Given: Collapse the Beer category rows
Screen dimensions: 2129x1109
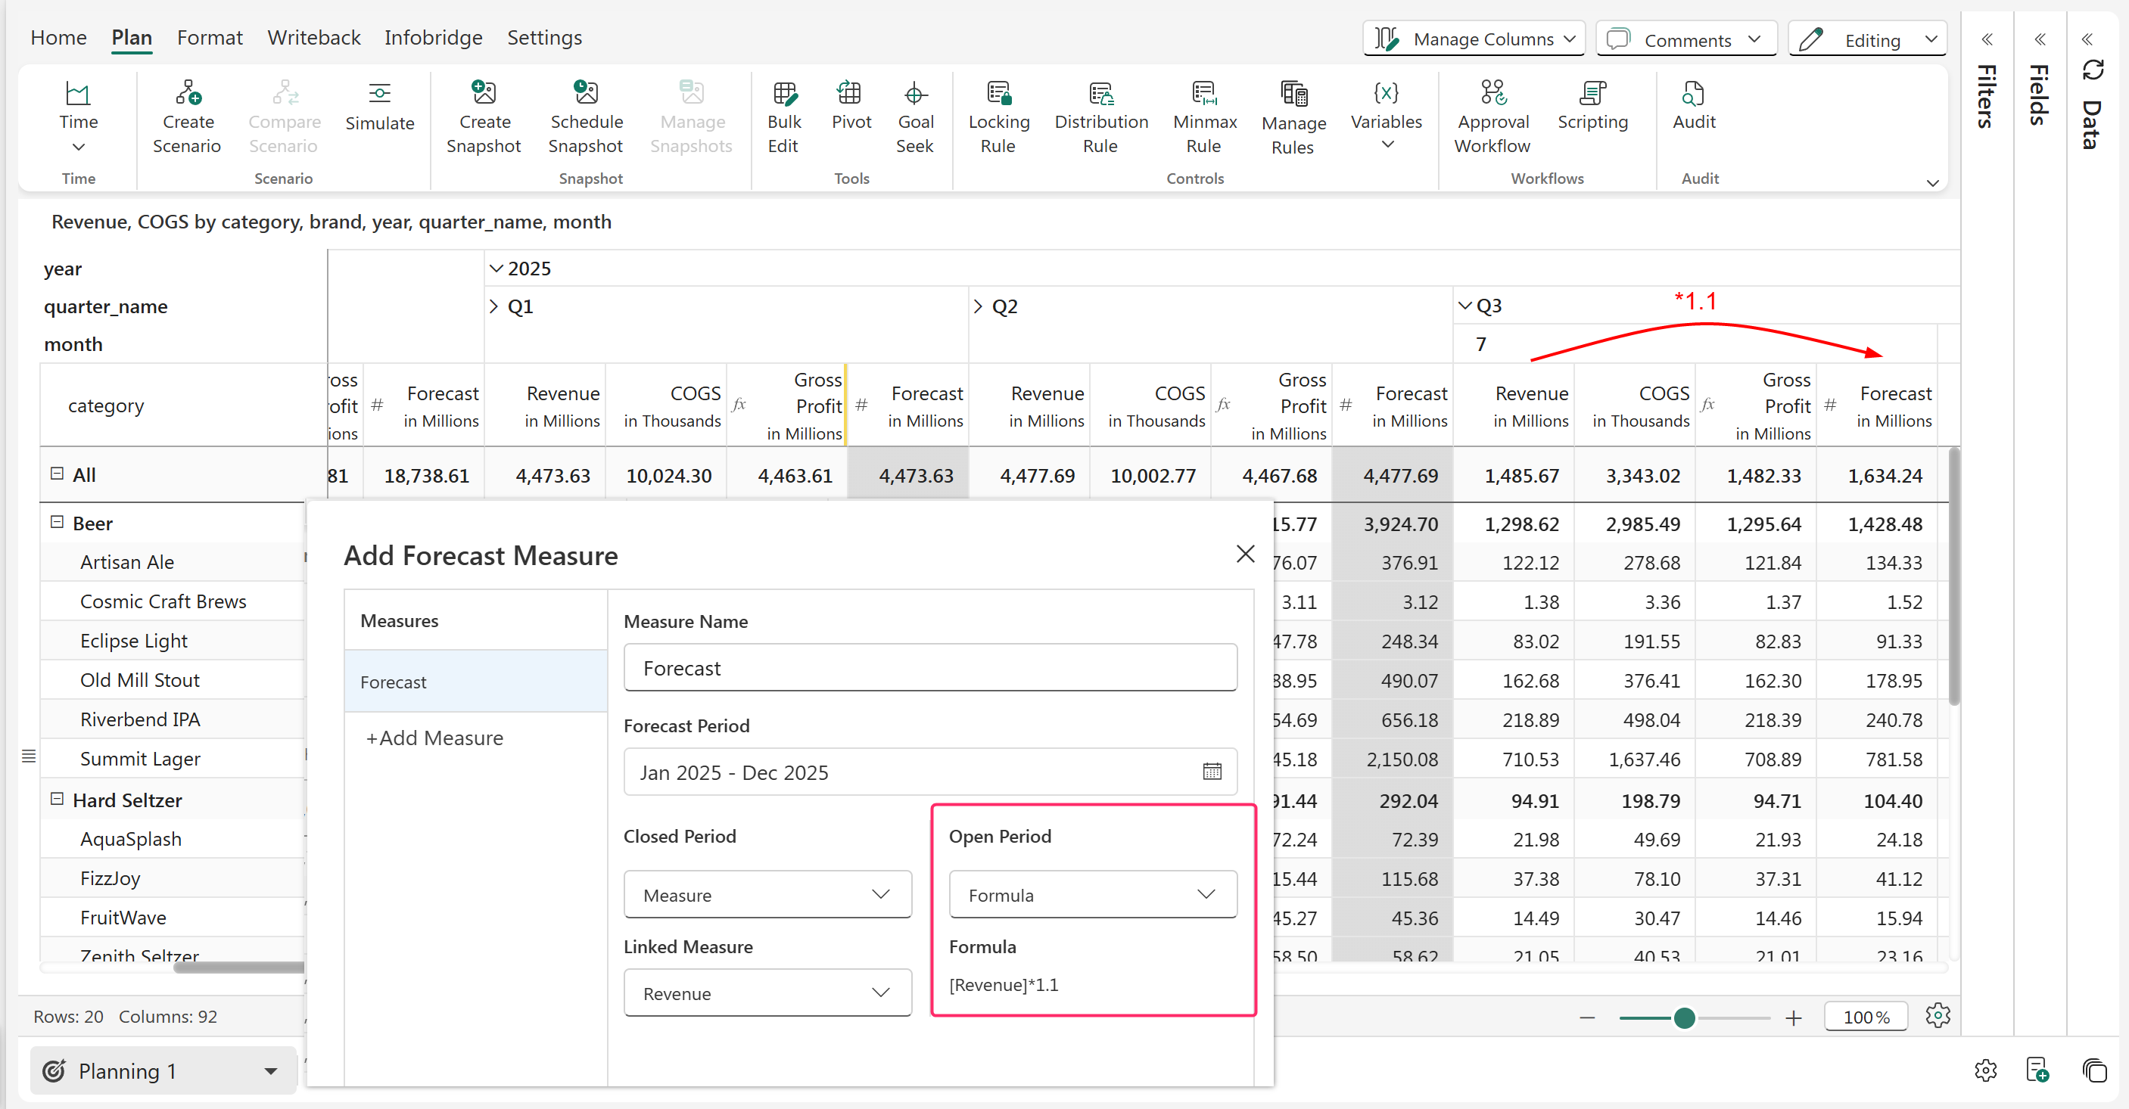Looking at the screenshot, I should coord(57,522).
